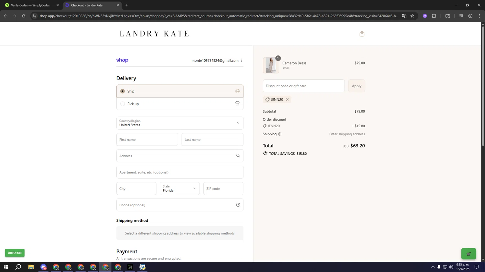This screenshot has width=485, height=272.
Task: Show hidden system tray icons
Action: pyautogui.click(x=433, y=267)
